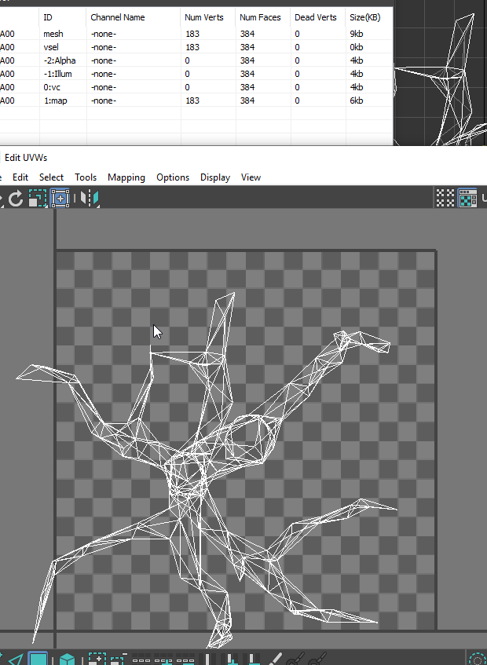Select the Scale selected subobjects tool
This screenshot has height=665, width=487.
click(x=38, y=199)
